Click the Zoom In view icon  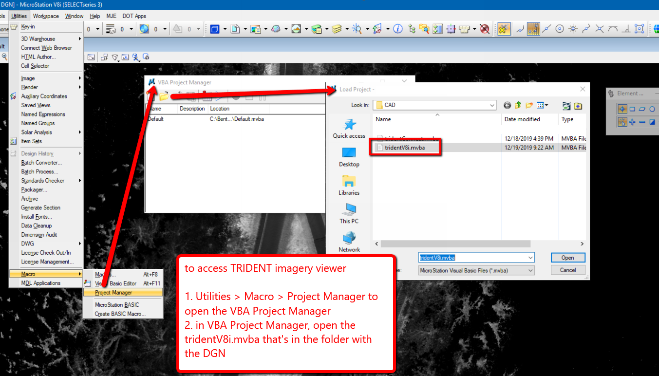pos(4,56)
